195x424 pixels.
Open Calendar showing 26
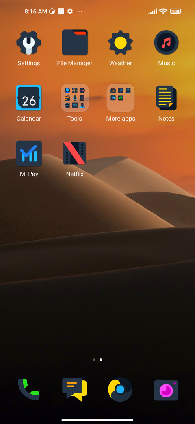click(29, 98)
